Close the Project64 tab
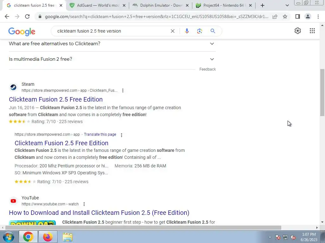Screen dimensions: 325x243 pos(250,5)
